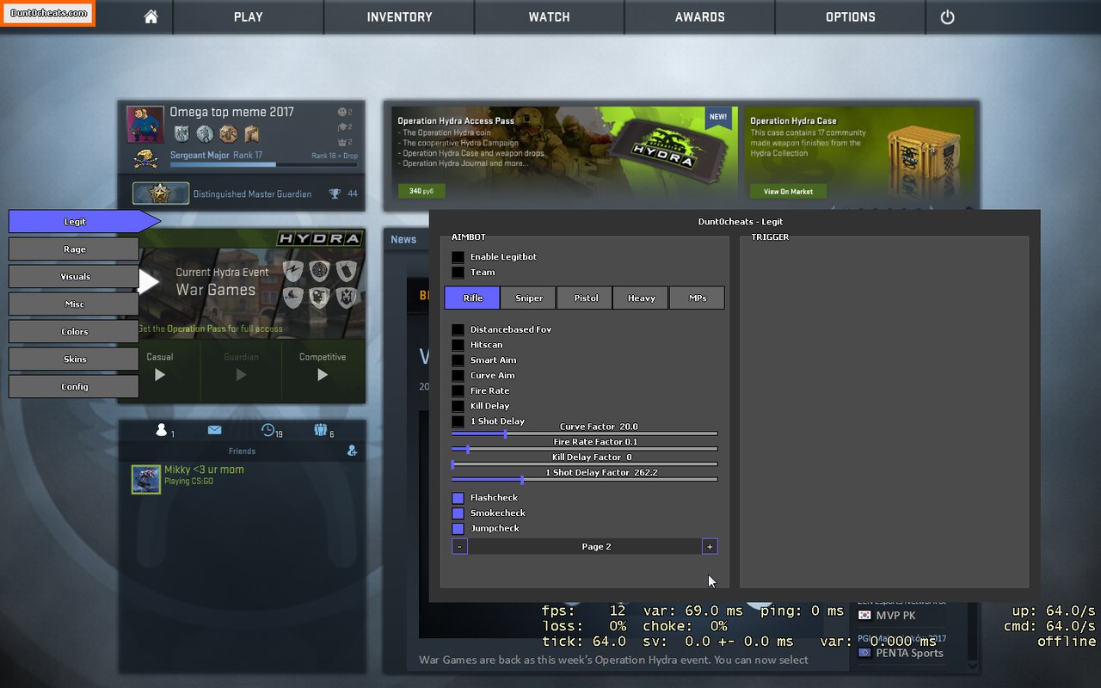Adjust the Curve Factor slider
Viewport: 1101px width, 688px height.
pos(585,433)
